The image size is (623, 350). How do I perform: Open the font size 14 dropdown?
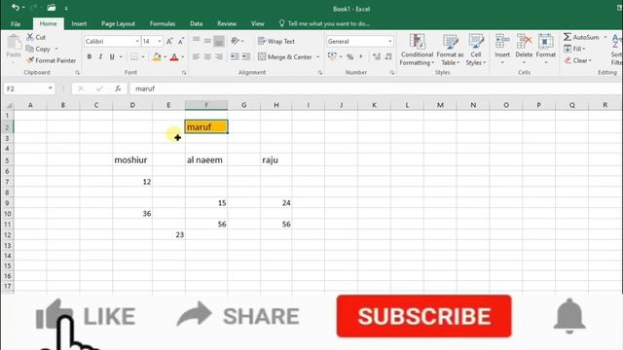click(160, 41)
